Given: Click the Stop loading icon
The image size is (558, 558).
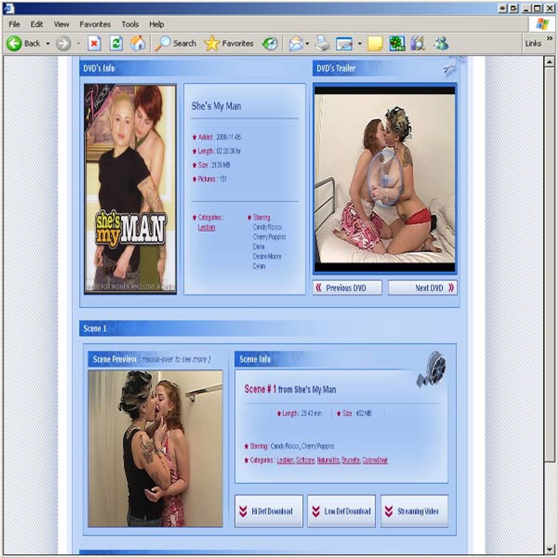Looking at the screenshot, I should click(x=94, y=43).
